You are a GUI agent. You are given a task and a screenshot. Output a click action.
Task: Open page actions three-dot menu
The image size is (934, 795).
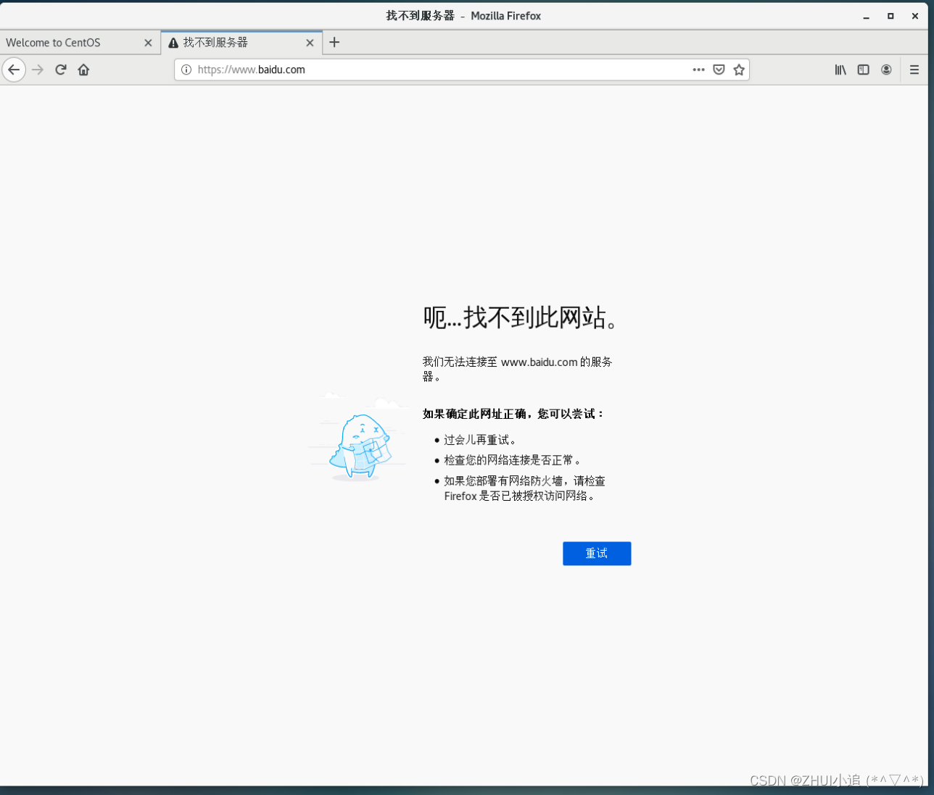click(698, 70)
